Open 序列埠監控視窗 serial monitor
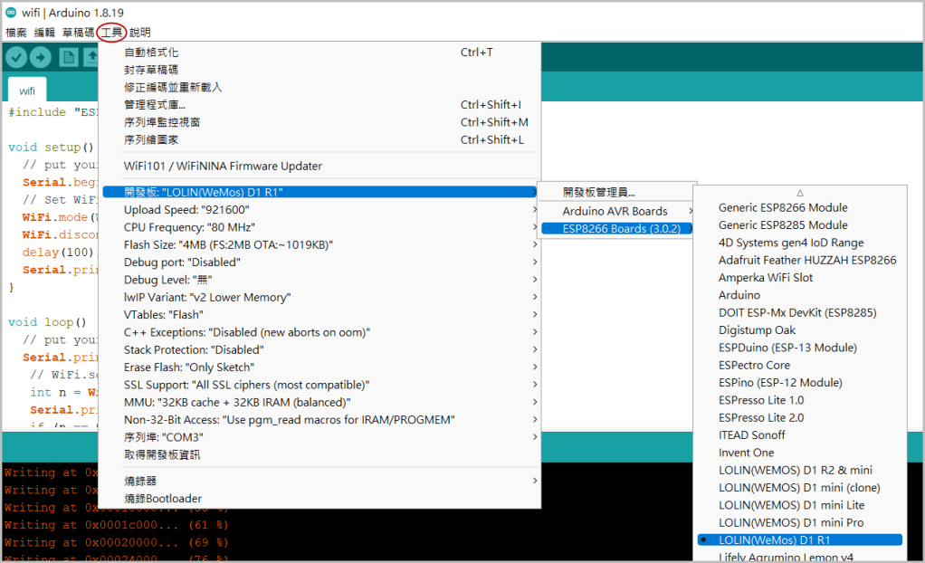This screenshot has width=925, height=563. (162, 122)
